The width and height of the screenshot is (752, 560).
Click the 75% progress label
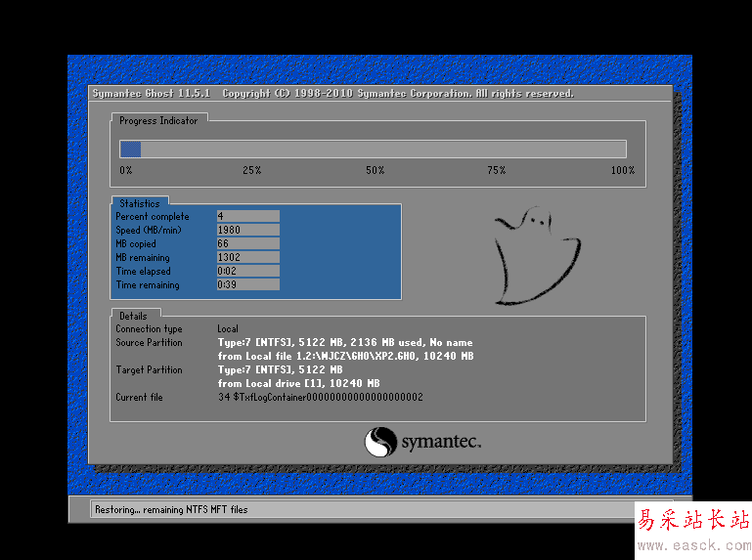point(497,170)
